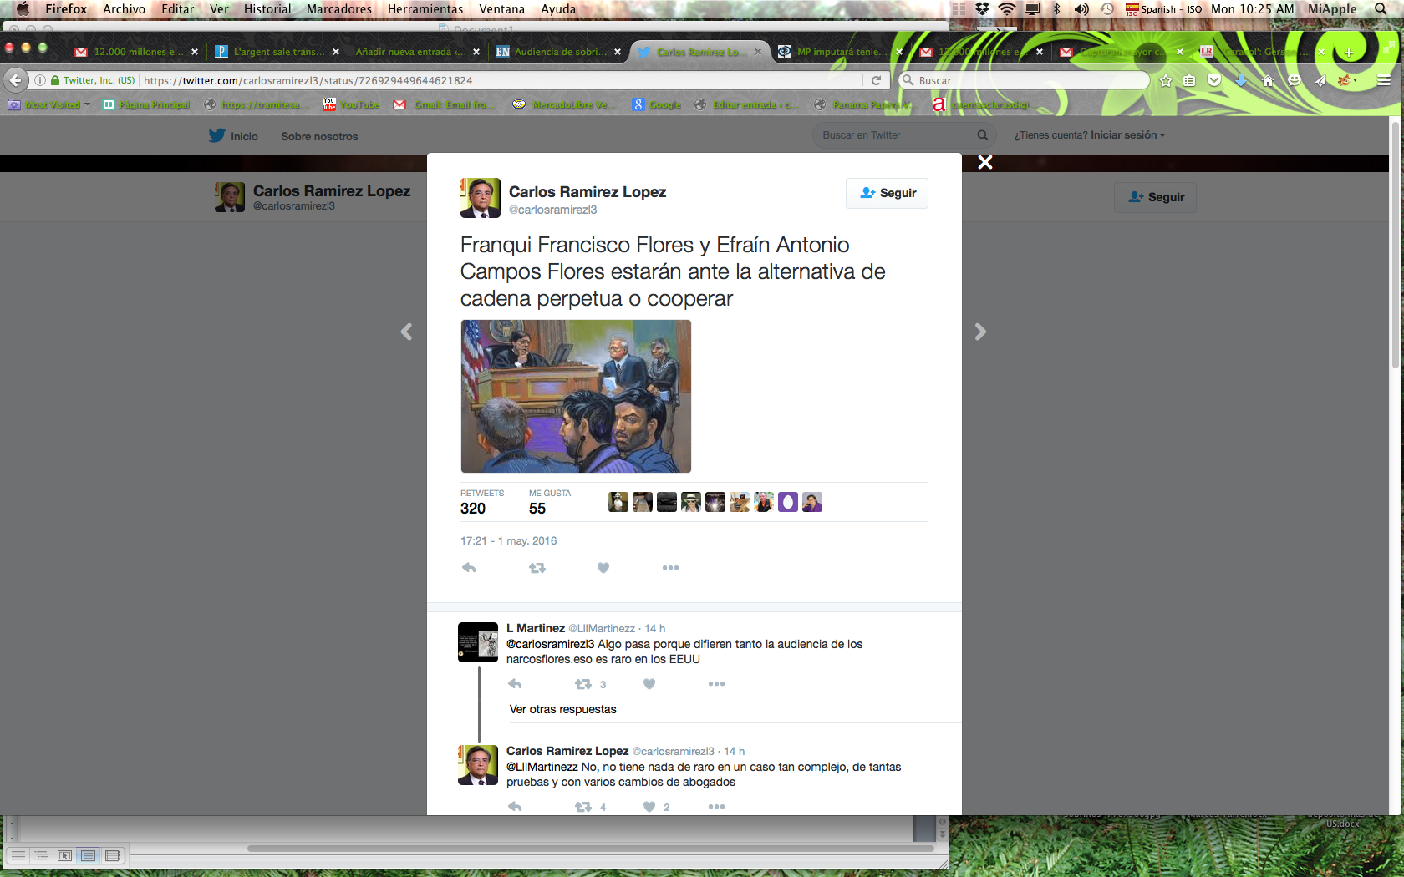Close the tweet overlay with the X
The height and width of the screenshot is (877, 1404).
point(985,163)
